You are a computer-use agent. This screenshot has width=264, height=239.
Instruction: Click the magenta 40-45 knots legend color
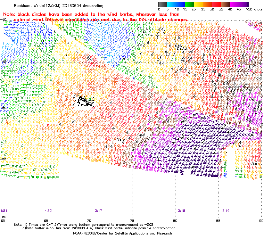235,4
